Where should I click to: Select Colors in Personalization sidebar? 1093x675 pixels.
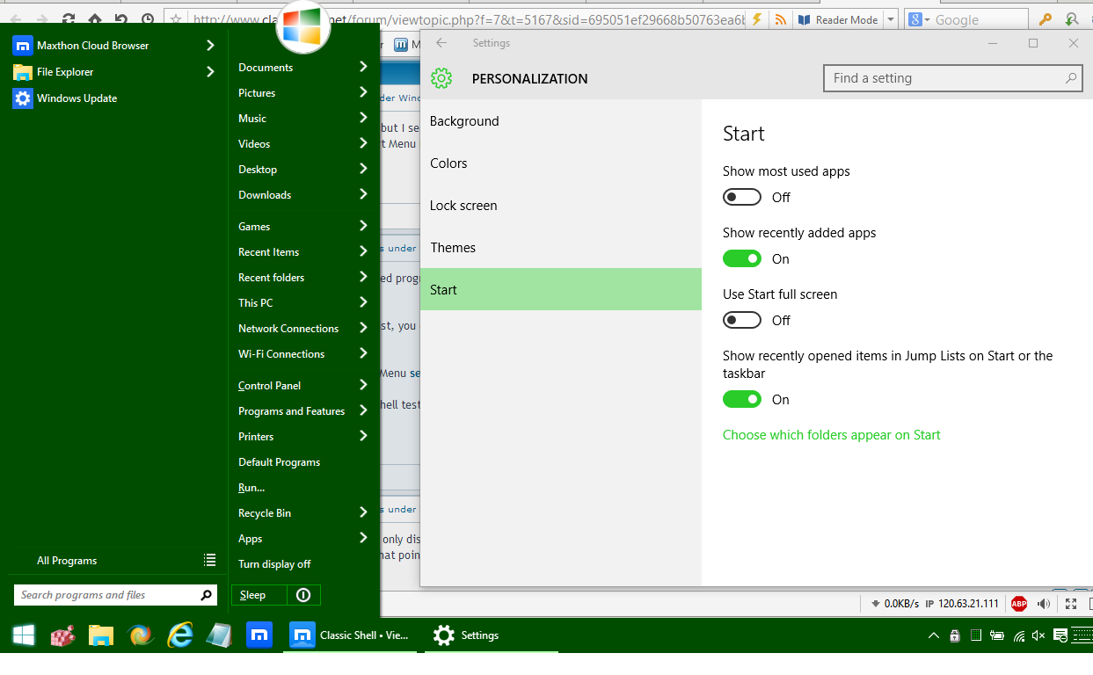tap(561, 163)
